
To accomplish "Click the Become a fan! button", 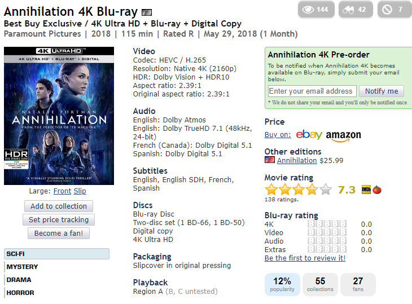I will click(59, 233).
